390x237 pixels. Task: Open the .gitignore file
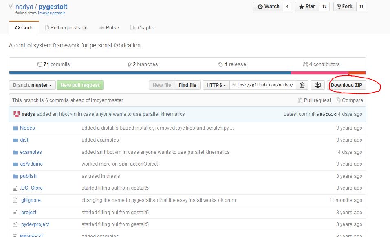30,200
